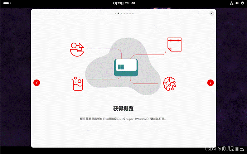Select the active second page dot
This screenshot has height=154, width=247.
(x=118, y=14)
